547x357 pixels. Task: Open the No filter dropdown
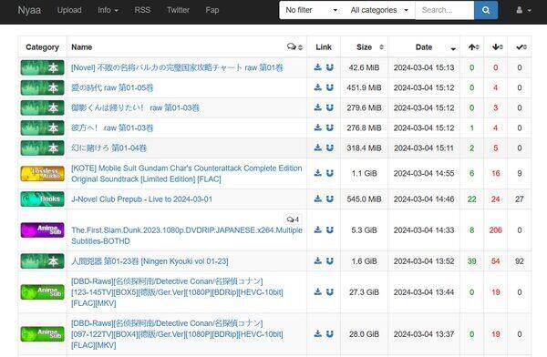pyautogui.click(x=311, y=10)
